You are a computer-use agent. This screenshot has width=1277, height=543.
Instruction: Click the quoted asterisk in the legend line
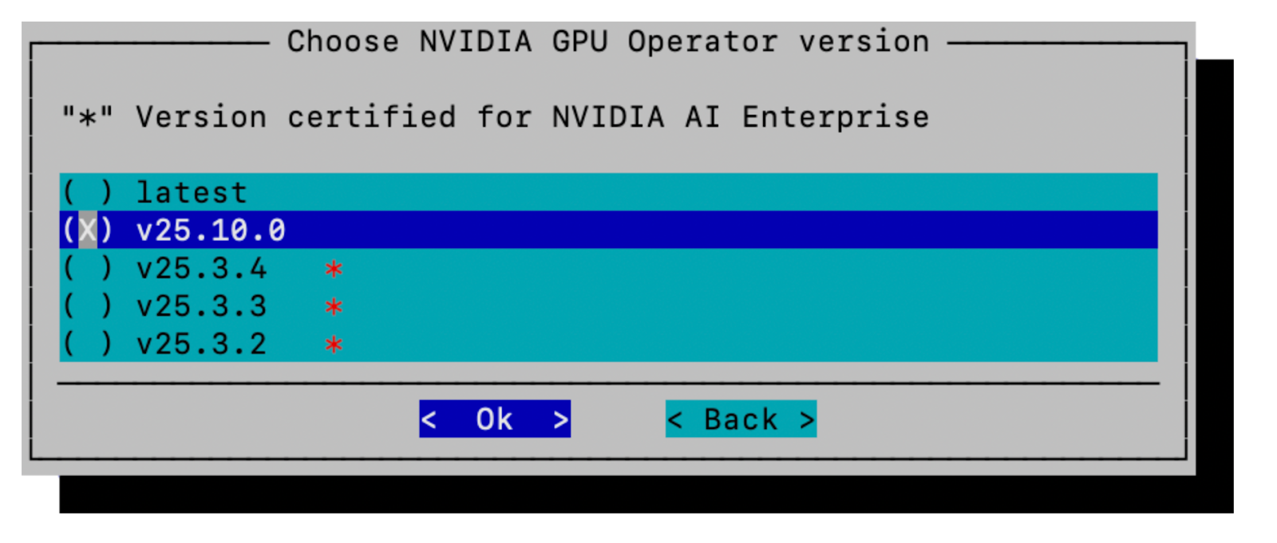[x=88, y=118]
